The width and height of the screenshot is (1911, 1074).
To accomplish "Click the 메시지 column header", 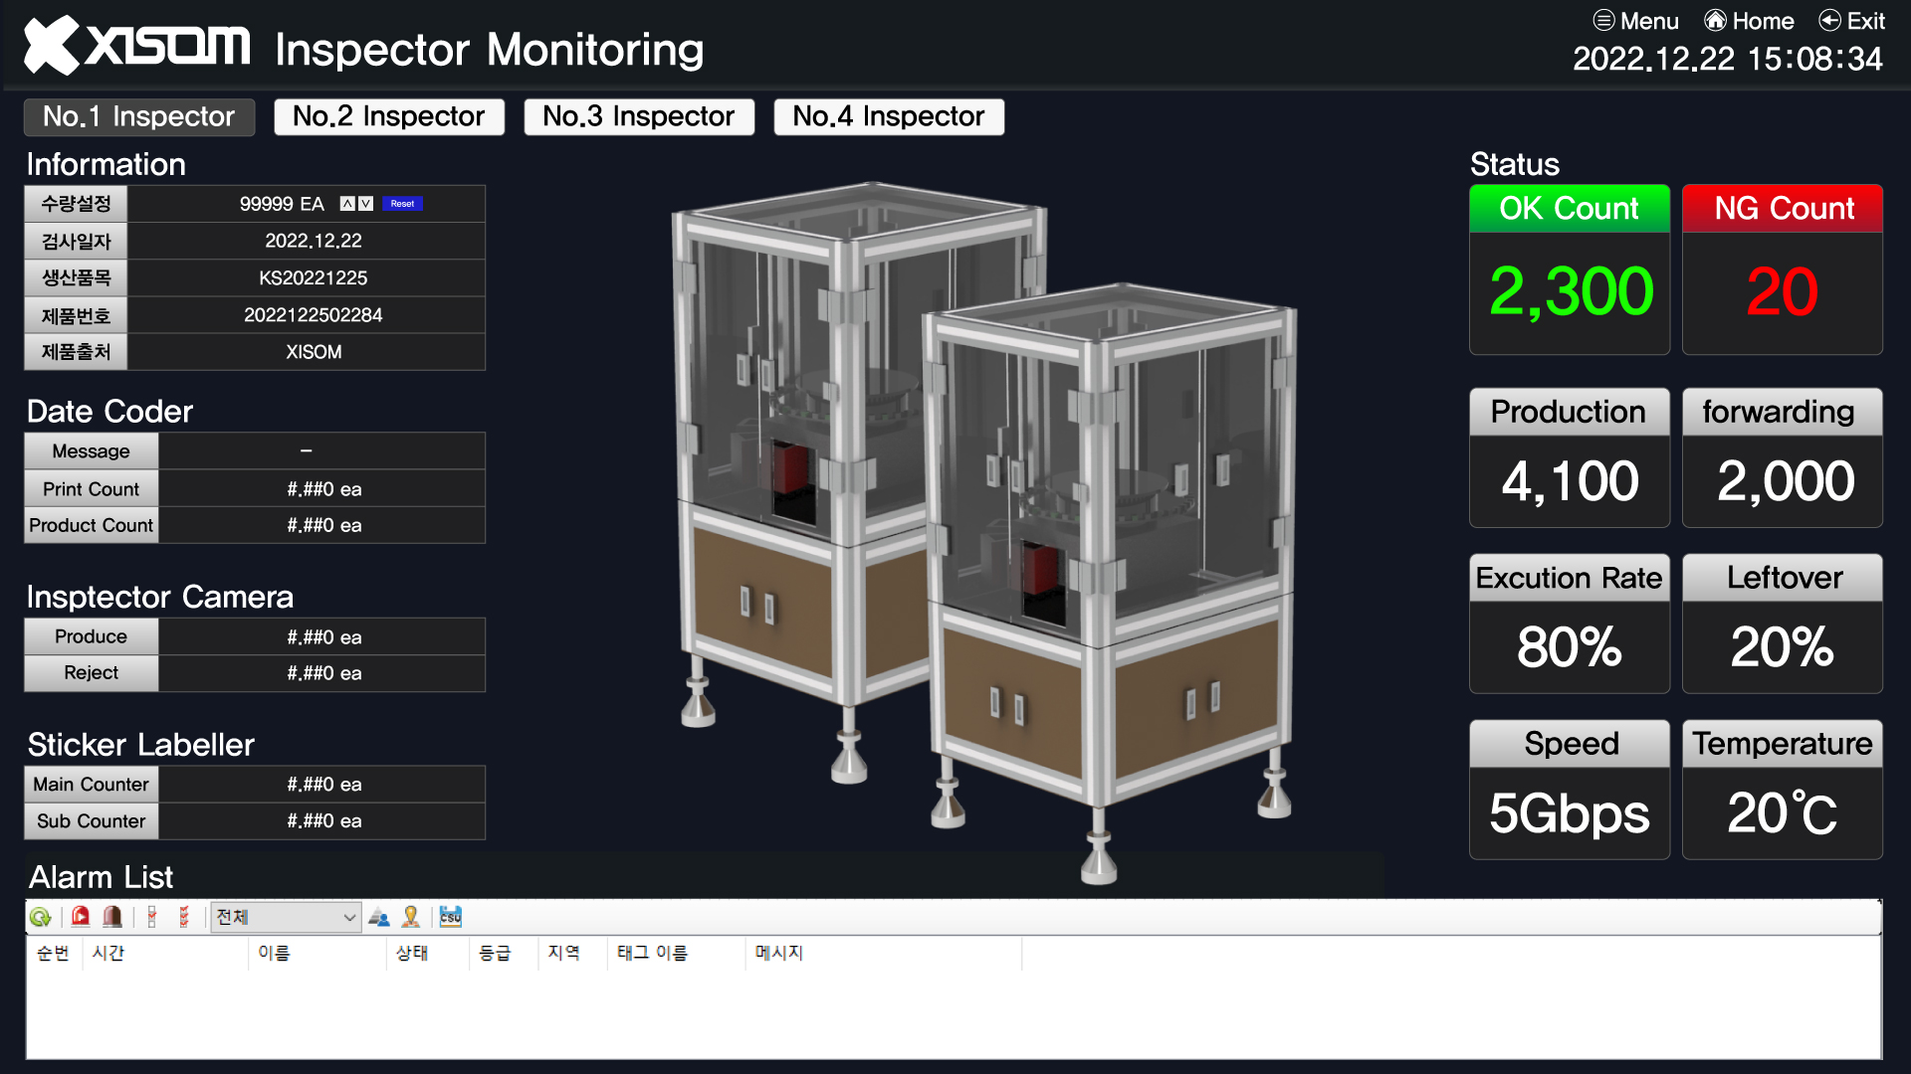I will click(779, 953).
